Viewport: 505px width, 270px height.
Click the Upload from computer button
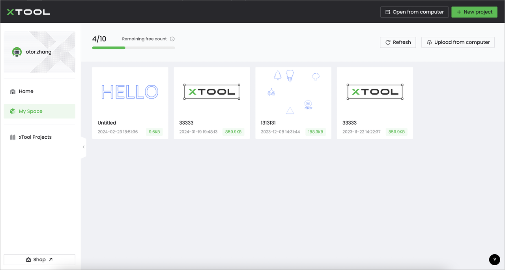tap(458, 42)
